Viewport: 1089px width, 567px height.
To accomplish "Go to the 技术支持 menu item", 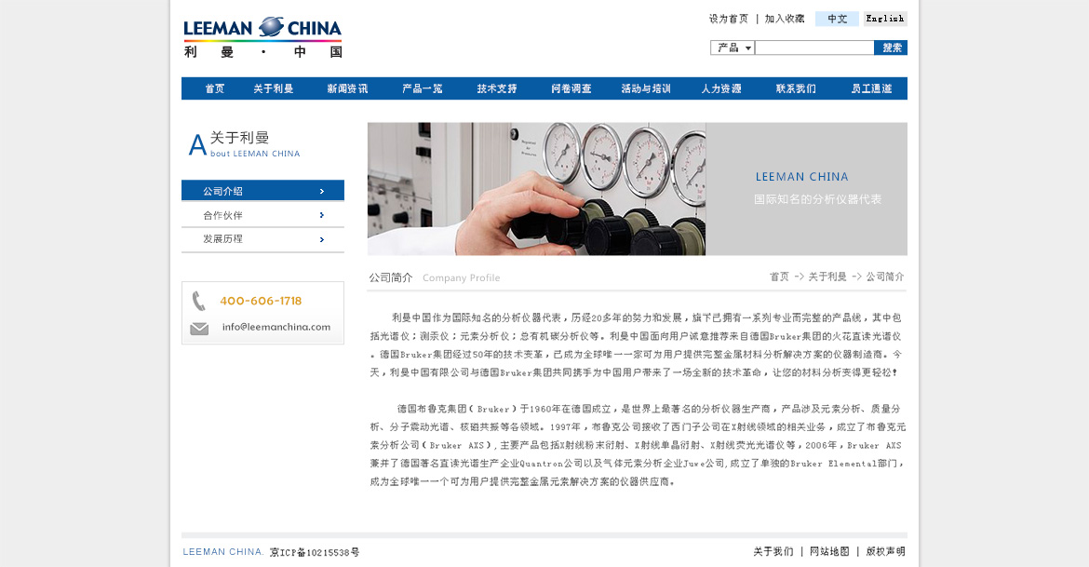I will pyautogui.click(x=497, y=88).
